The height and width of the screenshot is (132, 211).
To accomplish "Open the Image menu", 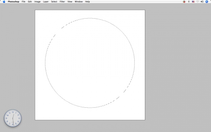I will 37,2.
